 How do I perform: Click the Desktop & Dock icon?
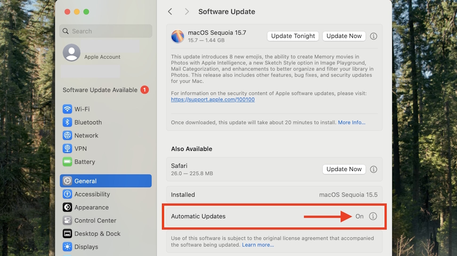coord(67,233)
